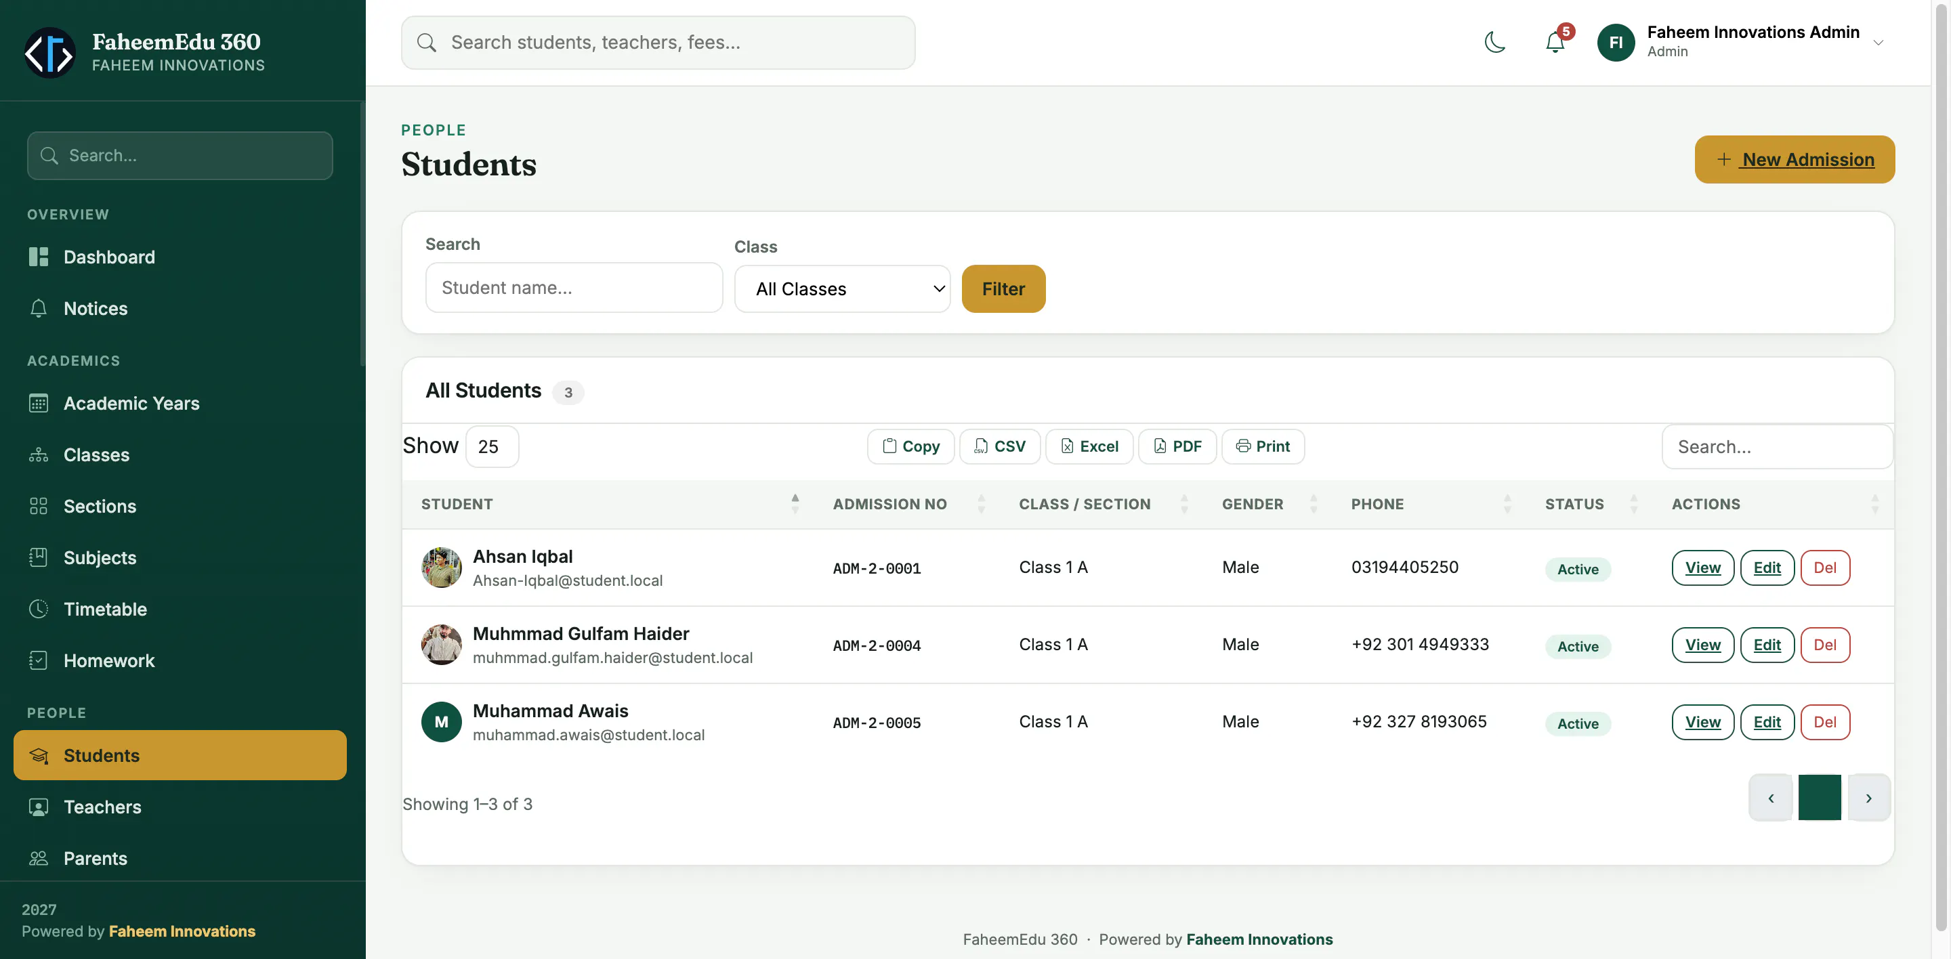This screenshot has height=959, width=1951.
Task: Click Muhmmad Gulfam Haider's profile photo
Action: (x=442, y=645)
